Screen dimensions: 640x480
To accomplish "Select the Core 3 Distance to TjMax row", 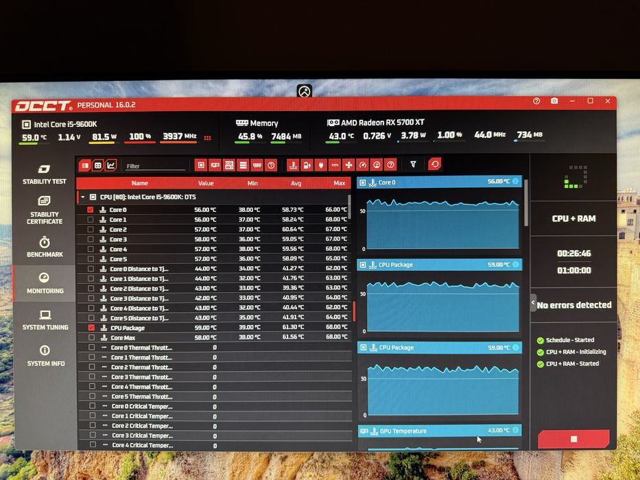I will [x=213, y=298].
